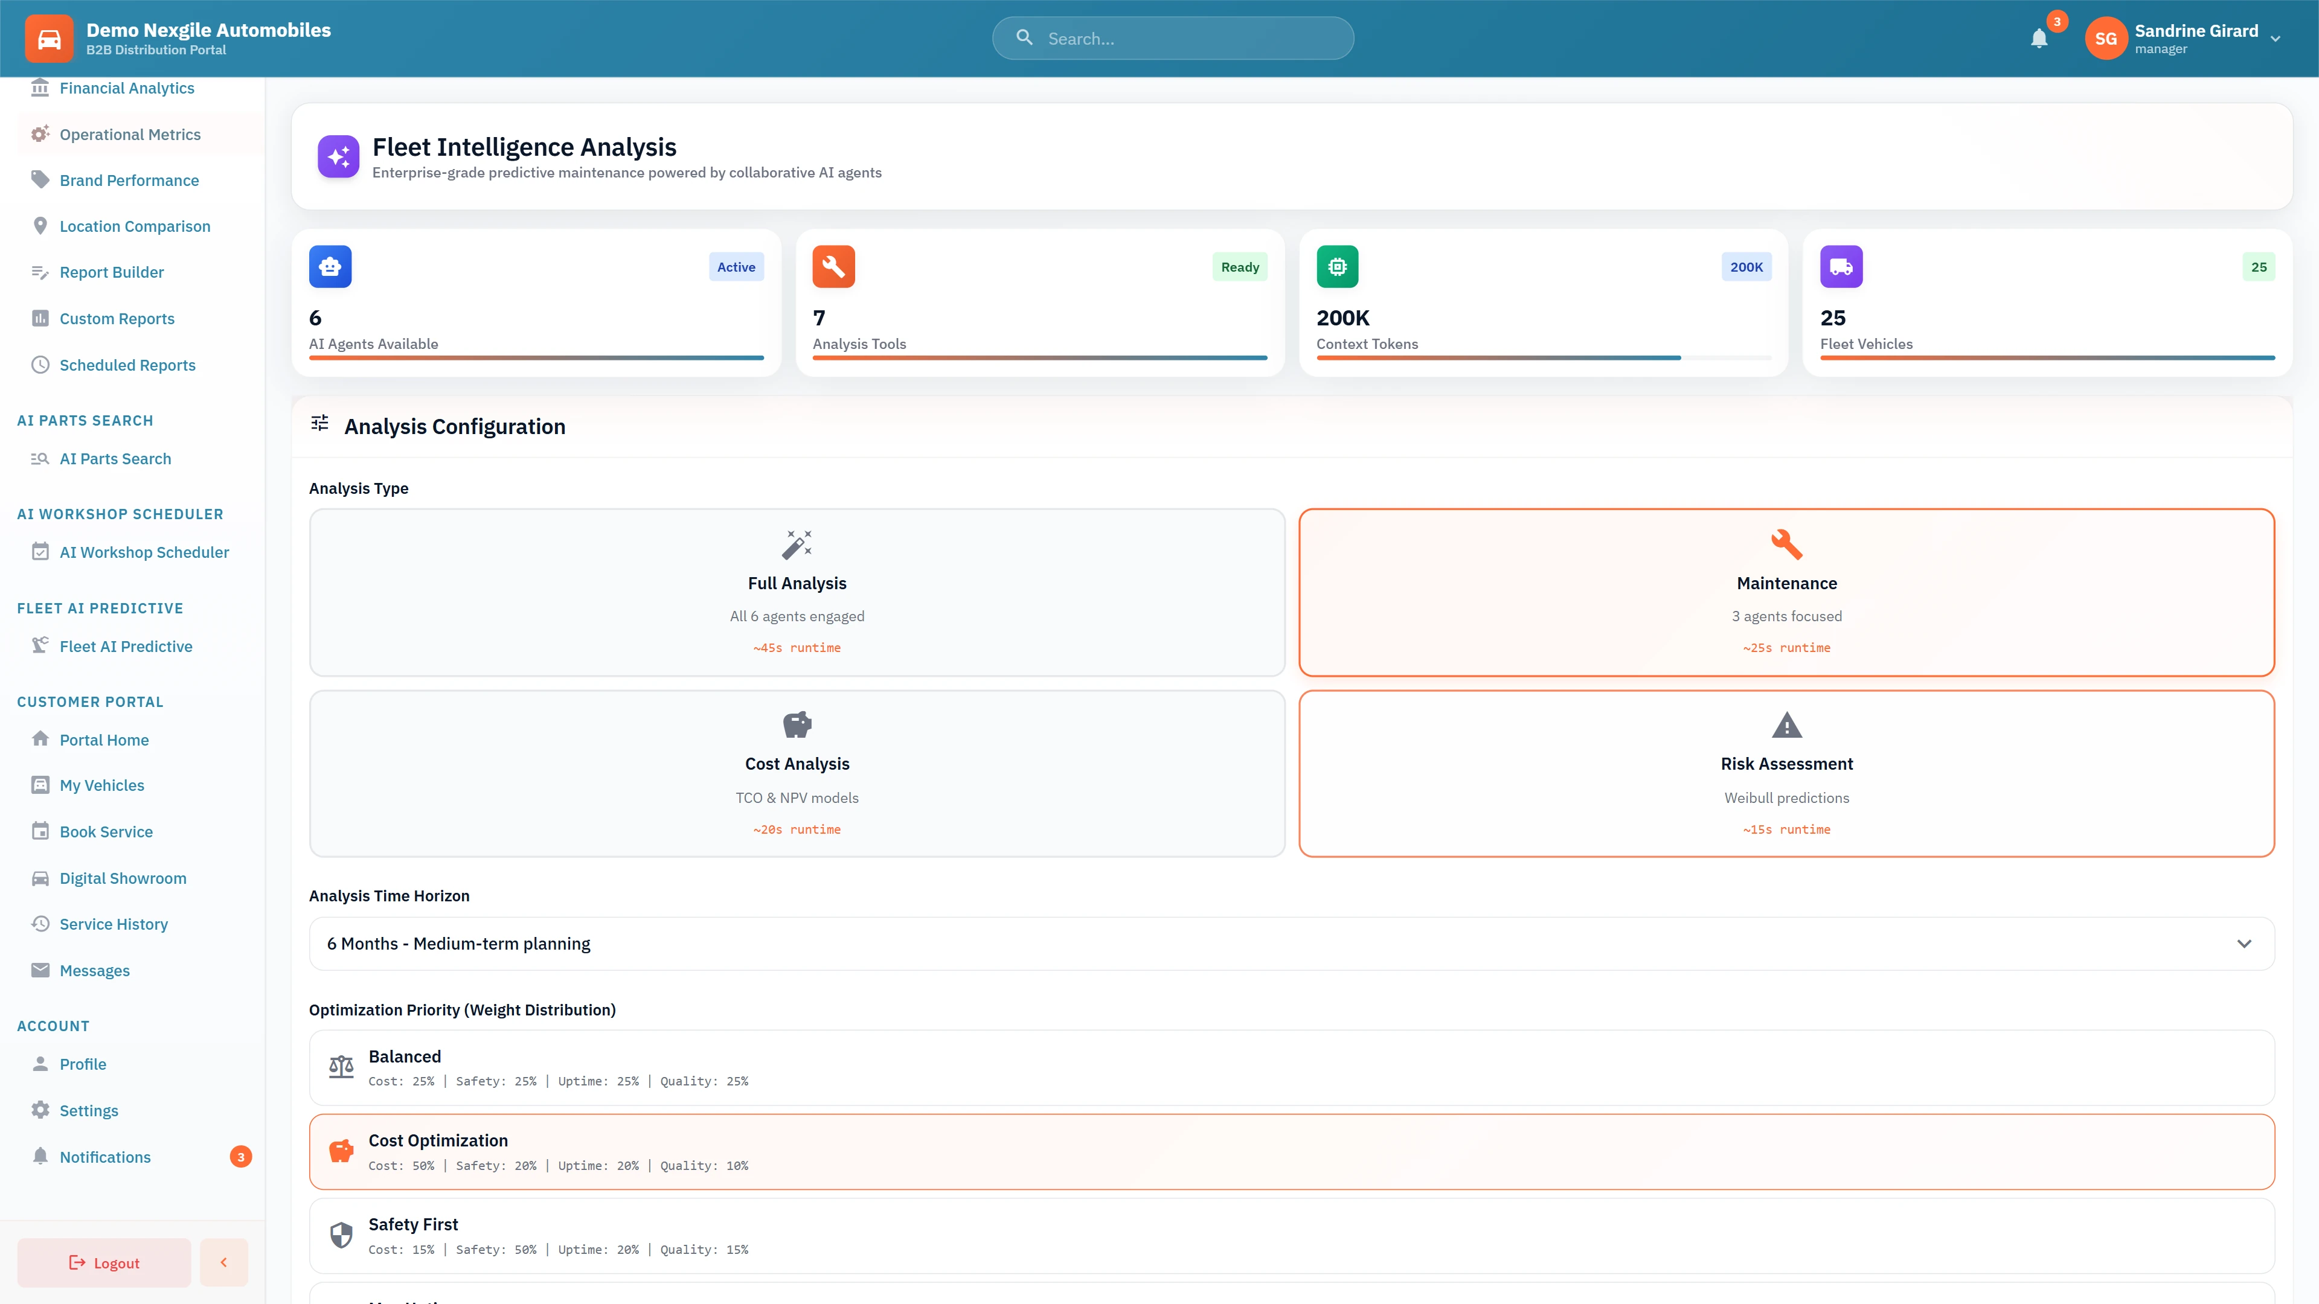This screenshot has height=1304, width=2319.
Task: Select the Maintenance analysis type
Action: coord(1786,592)
